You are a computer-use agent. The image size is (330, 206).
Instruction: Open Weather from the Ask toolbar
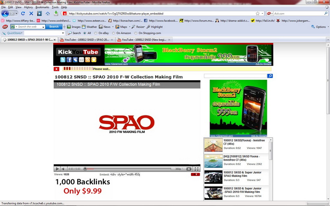point(90,27)
